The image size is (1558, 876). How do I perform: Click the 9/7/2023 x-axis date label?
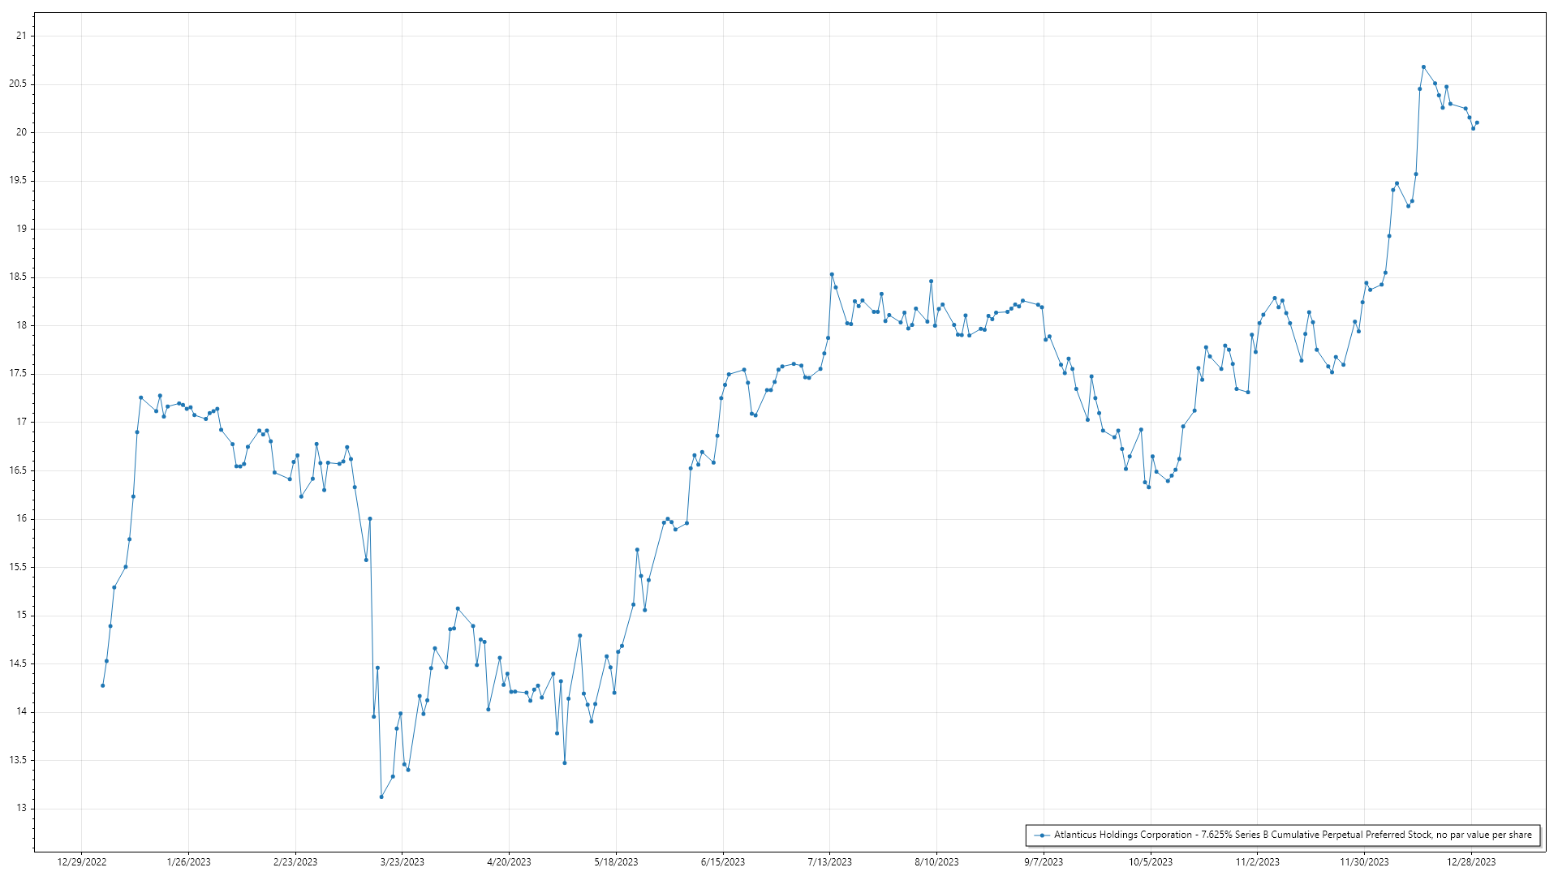(x=1044, y=862)
